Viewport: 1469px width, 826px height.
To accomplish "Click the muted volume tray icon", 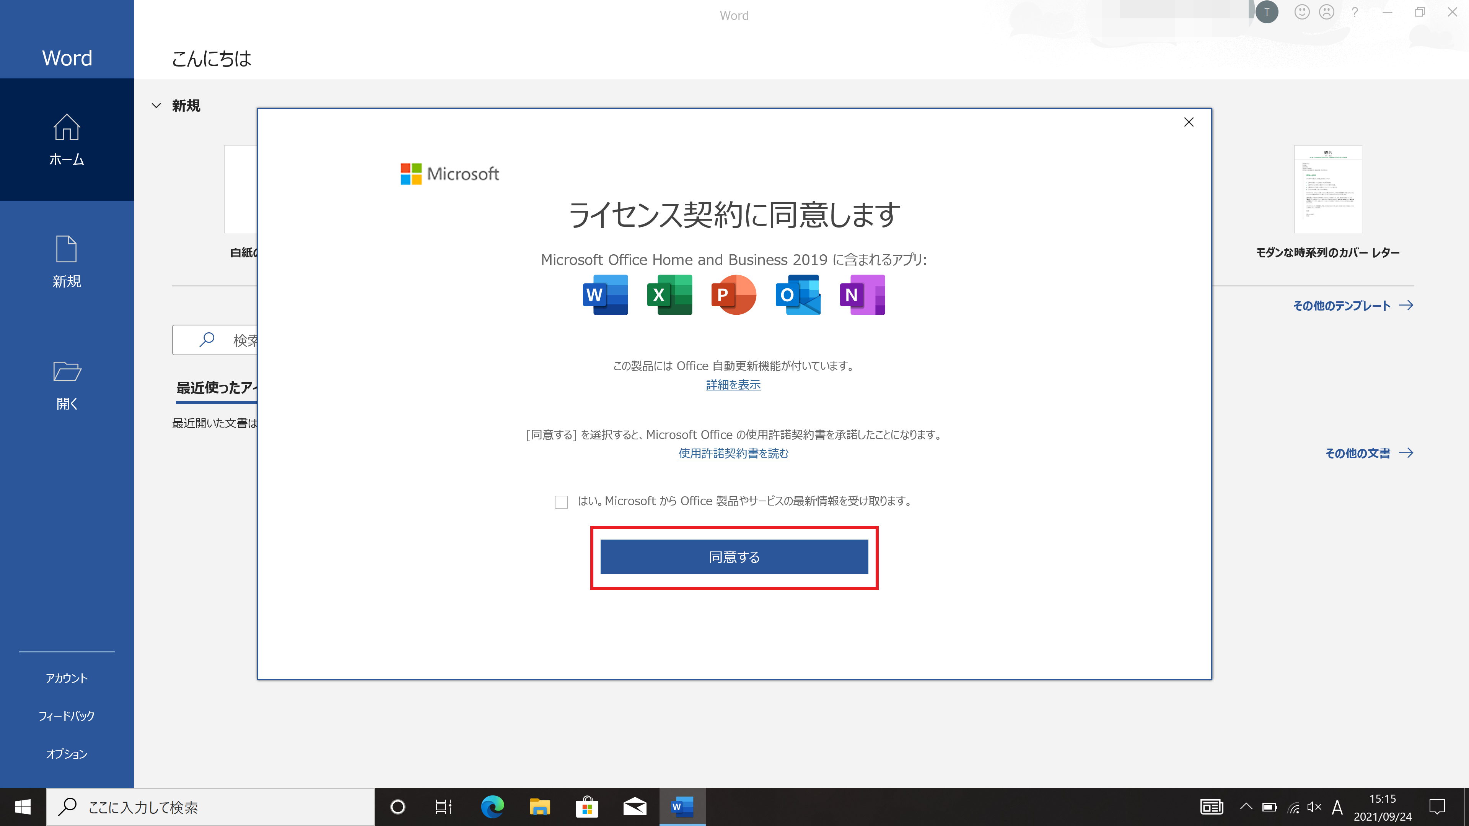I will 1314,807.
